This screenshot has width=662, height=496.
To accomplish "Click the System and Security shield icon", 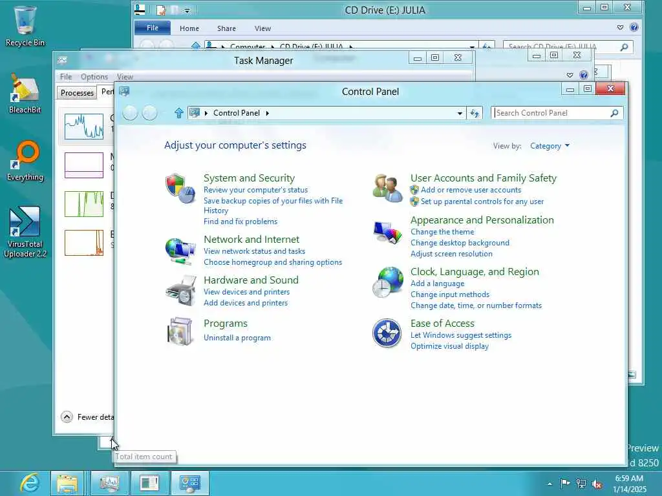I will 180,188.
